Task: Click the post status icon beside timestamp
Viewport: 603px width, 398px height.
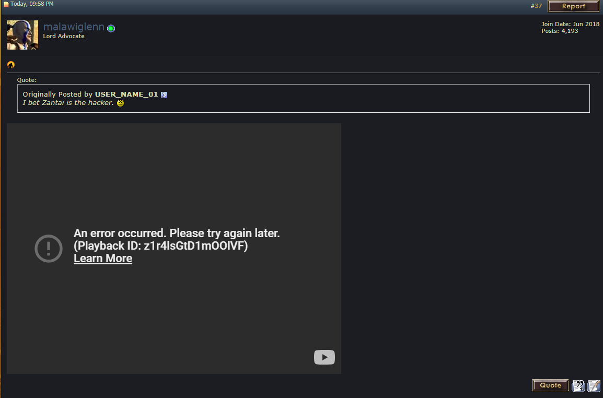Action: (x=6, y=5)
